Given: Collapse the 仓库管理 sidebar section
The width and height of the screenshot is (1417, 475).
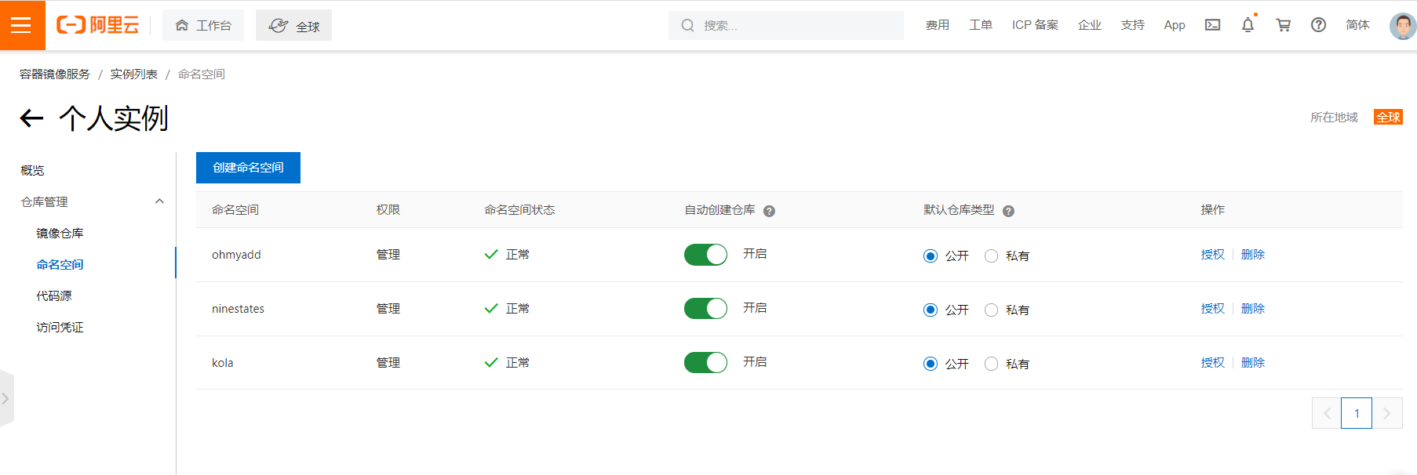Looking at the screenshot, I should [160, 201].
